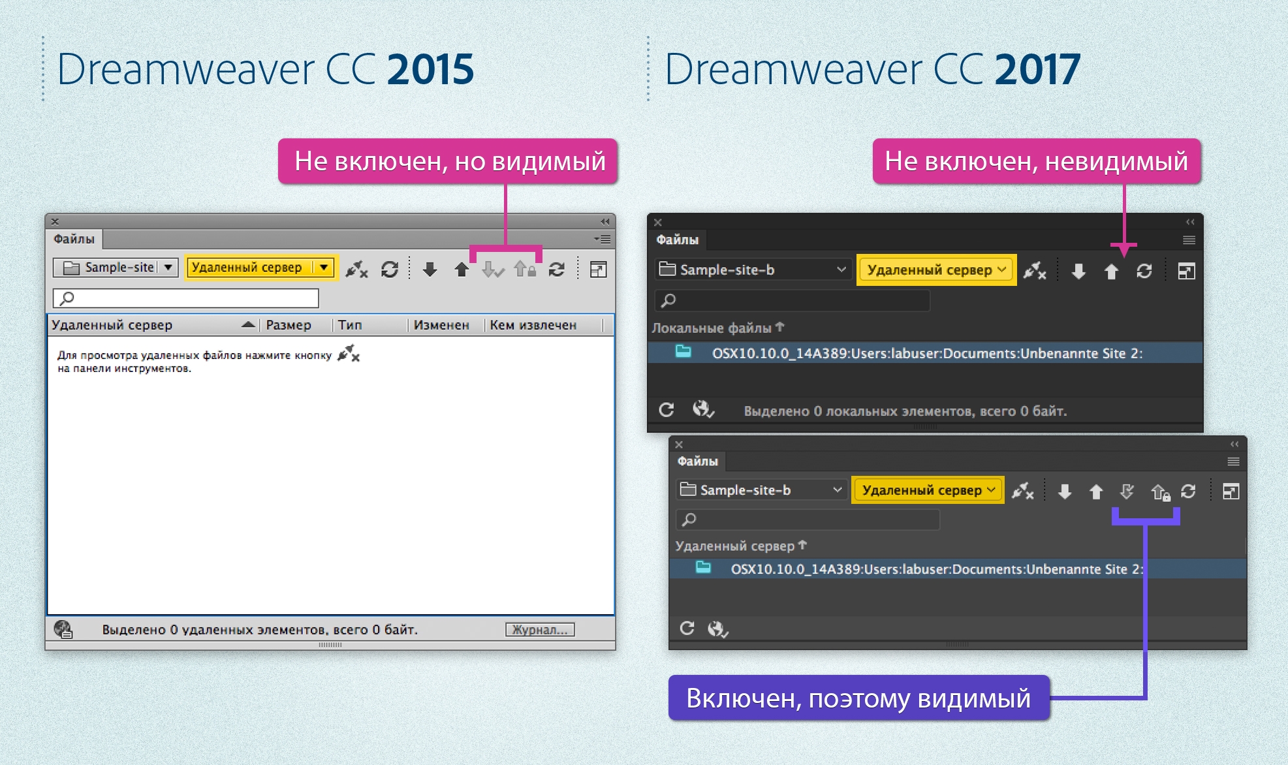1288x765 pixels.
Task: Click the Get files down-arrow icon in 2015 panel
Action: (431, 270)
